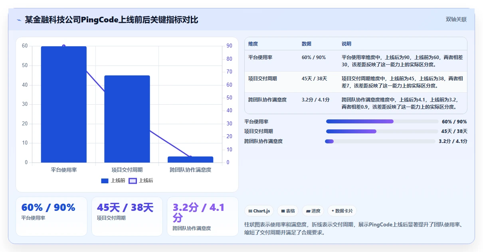Click the sparkle icon in 数据卡片 chip

pyautogui.click(x=333, y=211)
